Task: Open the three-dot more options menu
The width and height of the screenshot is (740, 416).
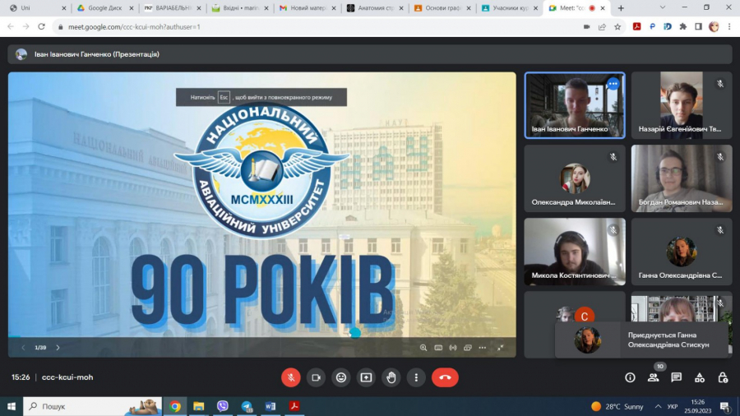Action: tap(417, 377)
